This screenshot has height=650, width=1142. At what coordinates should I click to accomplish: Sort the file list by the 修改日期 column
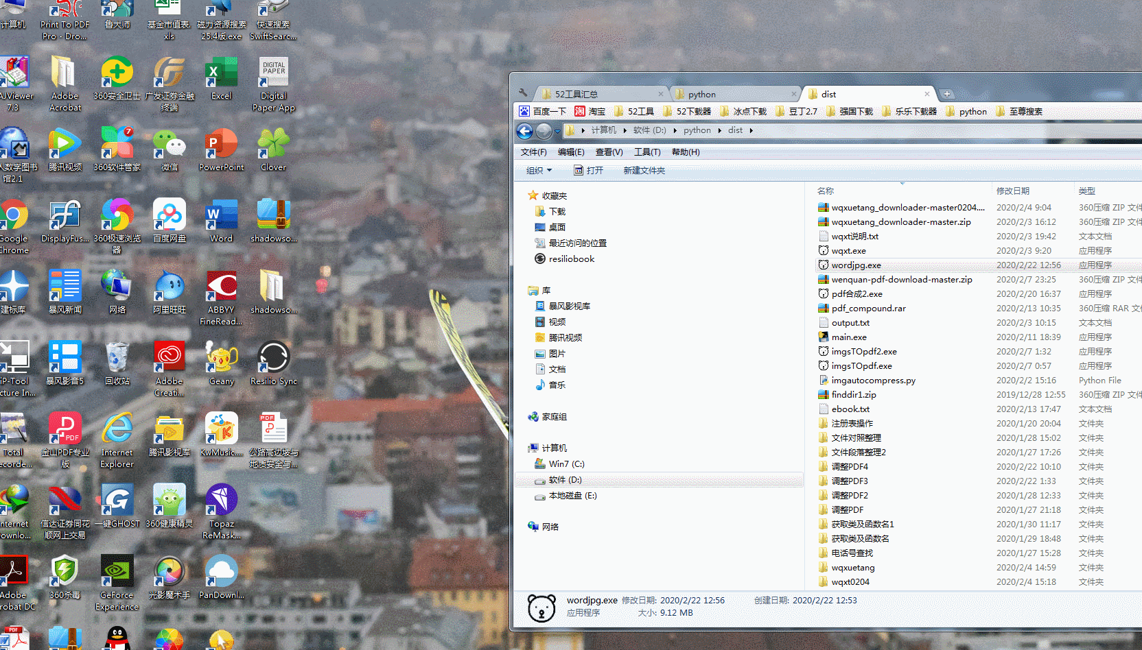(x=1032, y=191)
